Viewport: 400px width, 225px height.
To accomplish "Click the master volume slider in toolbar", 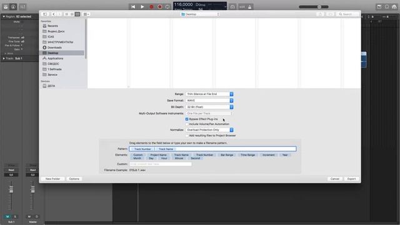I will pos(314,7).
